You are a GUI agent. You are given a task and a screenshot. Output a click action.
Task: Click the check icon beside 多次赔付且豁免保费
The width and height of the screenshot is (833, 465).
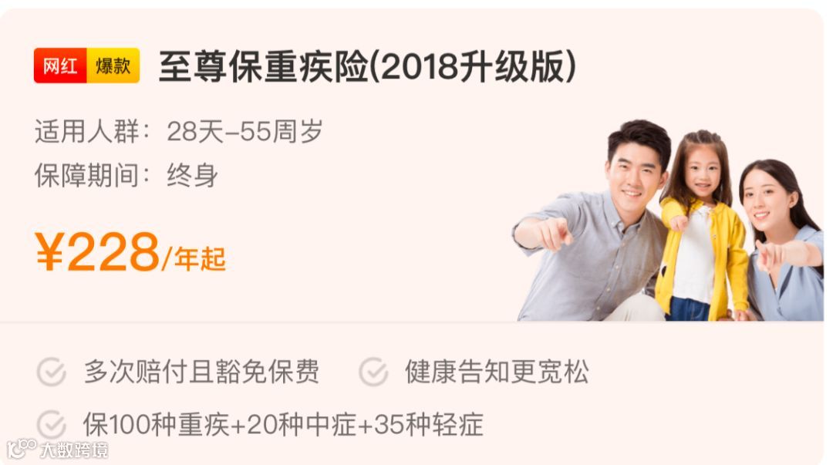pyautogui.click(x=52, y=372)
